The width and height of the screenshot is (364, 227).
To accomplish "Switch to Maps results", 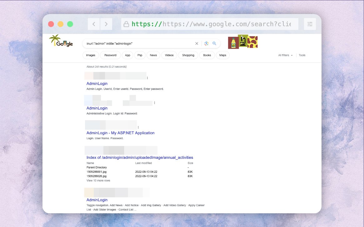I will 223,55.
